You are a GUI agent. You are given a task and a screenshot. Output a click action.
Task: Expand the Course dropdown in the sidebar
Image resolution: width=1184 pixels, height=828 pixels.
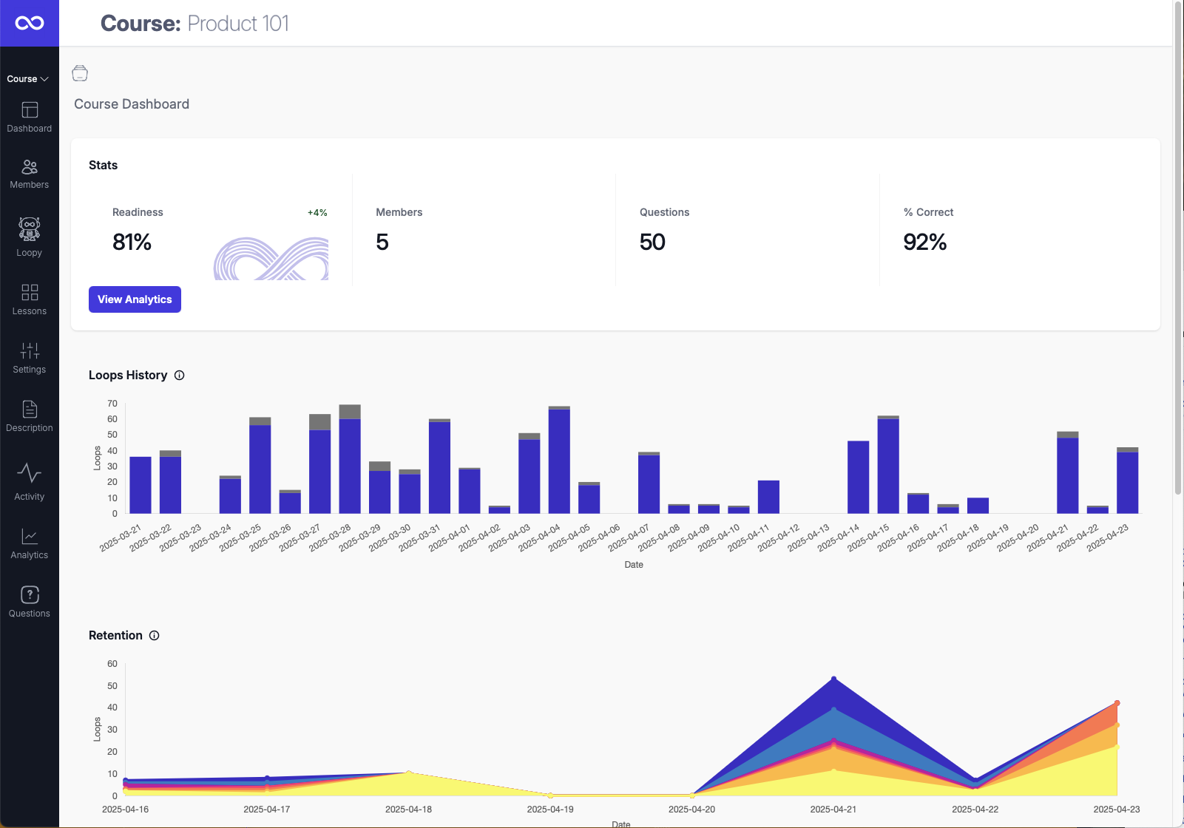(x=29, y=78)
